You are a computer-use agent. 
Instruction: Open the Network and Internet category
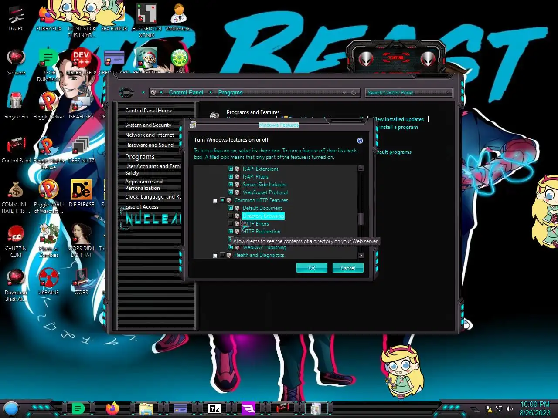pos(150,135)
